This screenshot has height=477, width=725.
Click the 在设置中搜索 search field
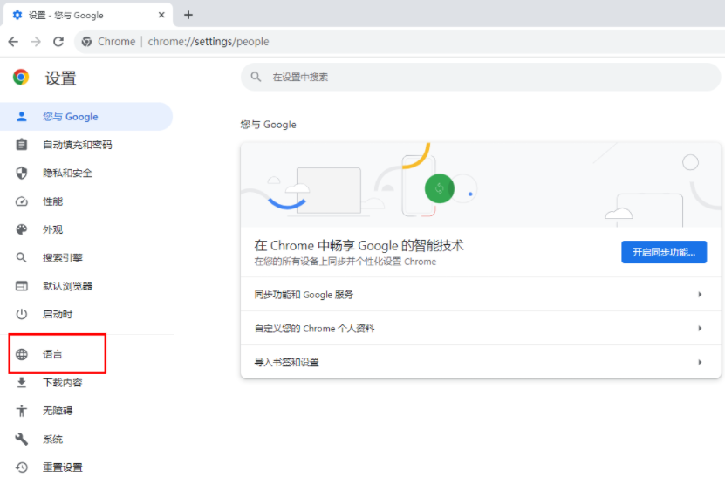point(481,77)
